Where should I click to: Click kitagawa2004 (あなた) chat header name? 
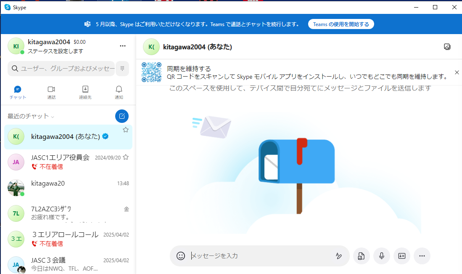(x=198, y=47)
